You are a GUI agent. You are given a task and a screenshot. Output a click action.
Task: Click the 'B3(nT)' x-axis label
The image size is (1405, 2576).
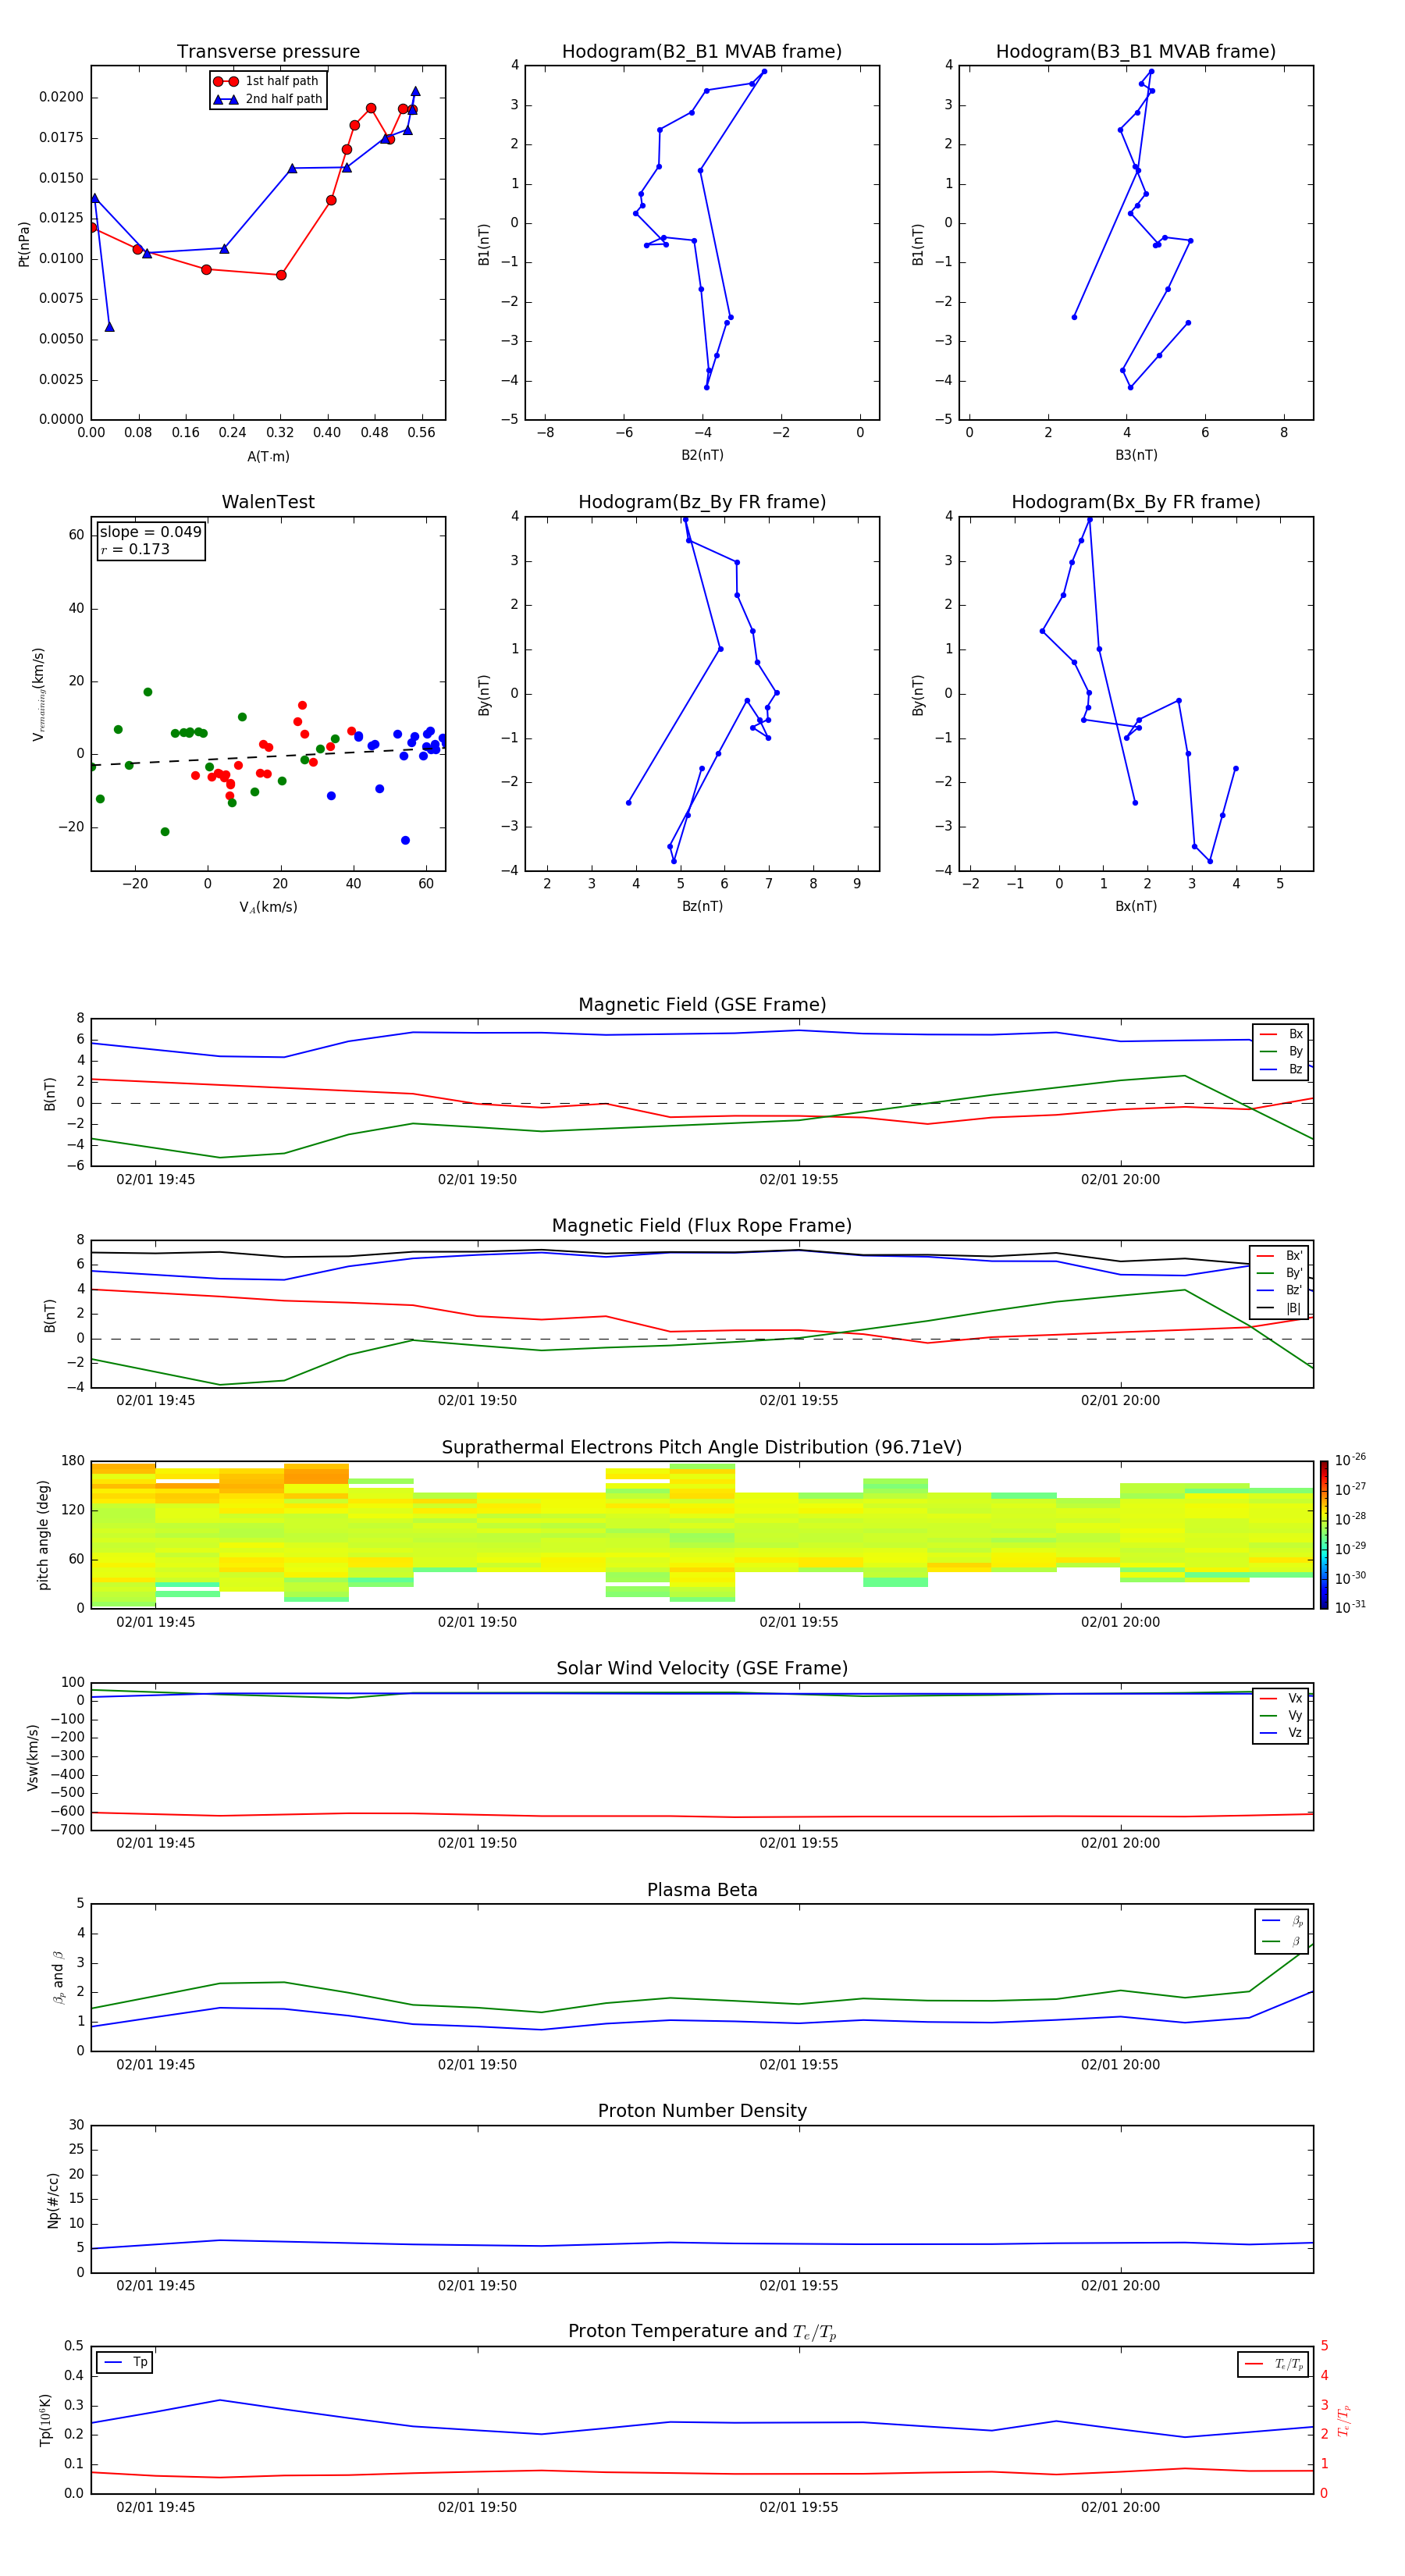(x=1136, y=455)
